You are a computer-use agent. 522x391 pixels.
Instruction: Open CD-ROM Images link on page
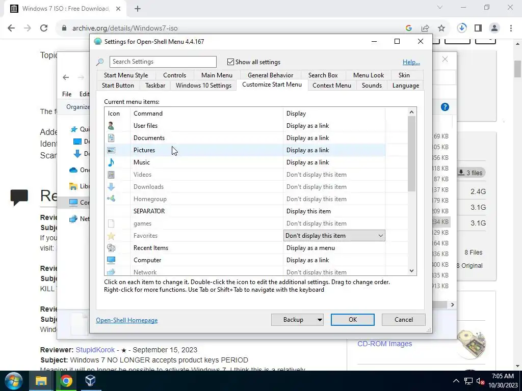pyautogui.click(x=384, y=344)
